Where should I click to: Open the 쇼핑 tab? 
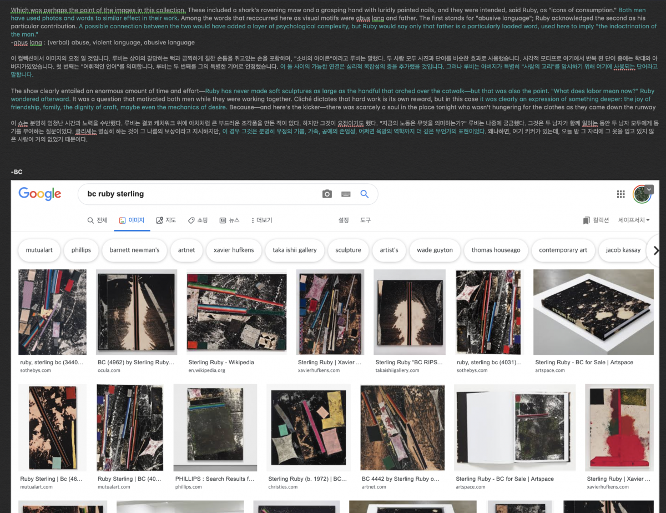coord(198,220)
